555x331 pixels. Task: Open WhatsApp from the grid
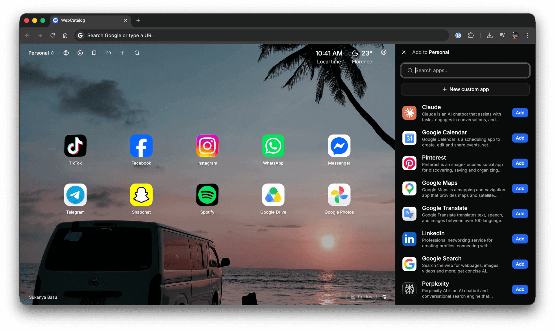273,146
